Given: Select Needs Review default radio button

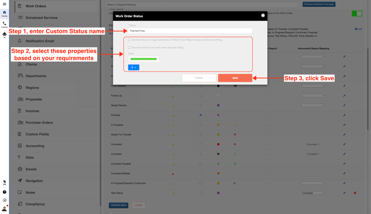Looking at the screenshot, I should point(200,105).
